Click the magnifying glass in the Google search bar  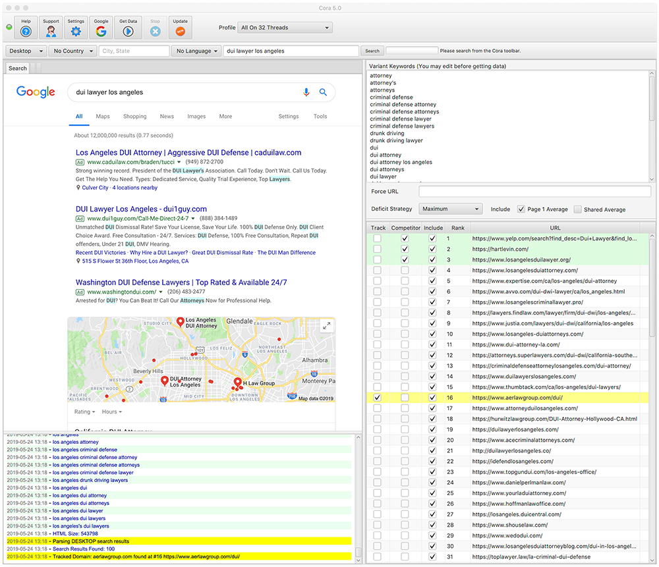(323, 92)
